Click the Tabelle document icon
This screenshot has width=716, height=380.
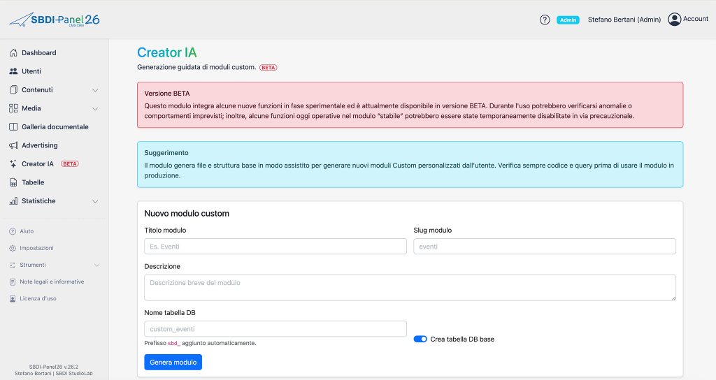point(13,182)
